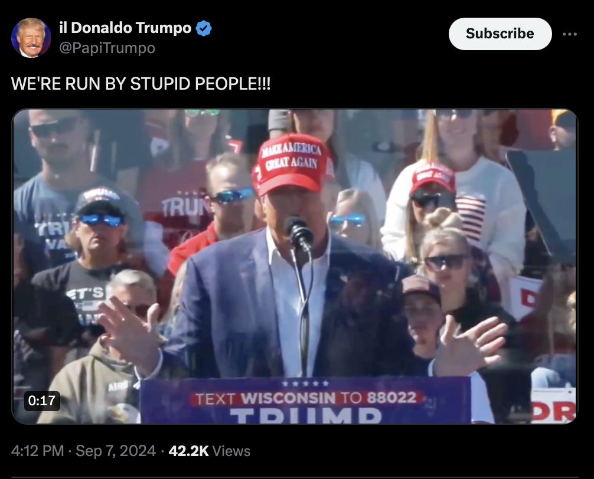This screenshot has width=594, height=479.
Task: Click the blue verified checkmark badge
Action: pyautogui.click(x=204, y=28)
